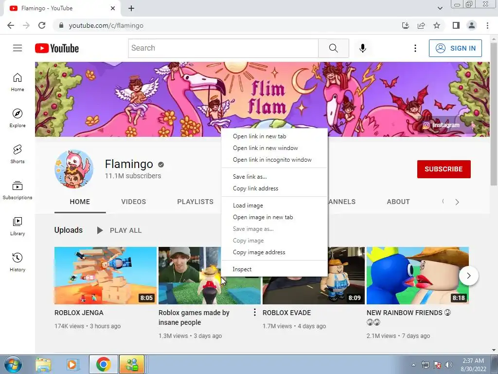Viewport: 498px width, 374px height.
Task: Click browser back arrow
Action: tap(11, 25)
